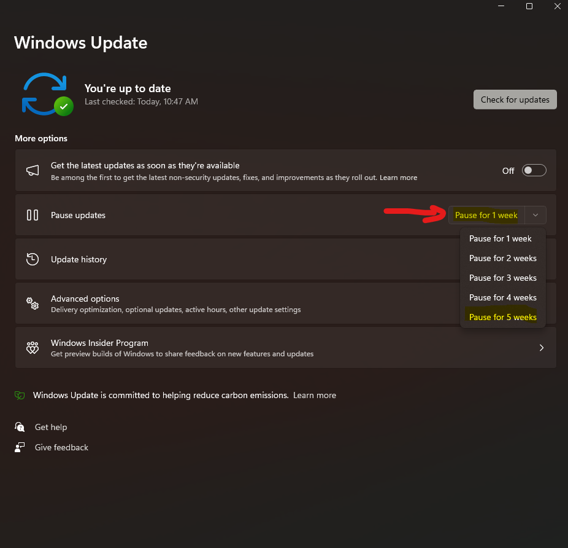Select Pause for 1 week menu option
This screenshot has width=568, height=548.
tap(503, 238)
